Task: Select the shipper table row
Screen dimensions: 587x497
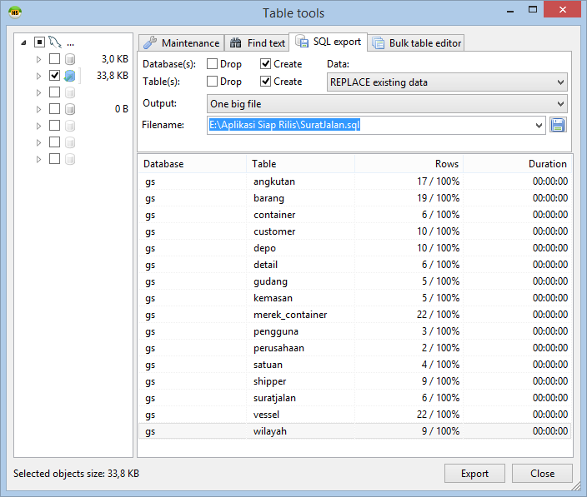Action: point(355,381)
